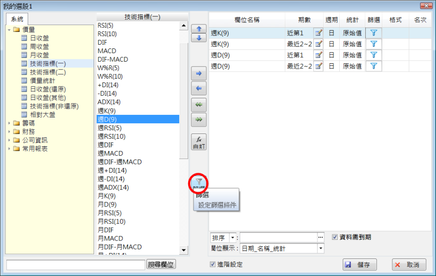The image size is (436, 276).
Task: Cancel with the 取消 button
Action: (409, 265)
